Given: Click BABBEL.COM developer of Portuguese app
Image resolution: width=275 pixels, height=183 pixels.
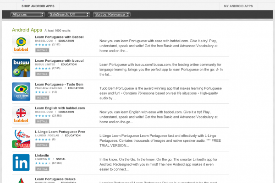Looking at the screenshot, I should click(44, 41).
